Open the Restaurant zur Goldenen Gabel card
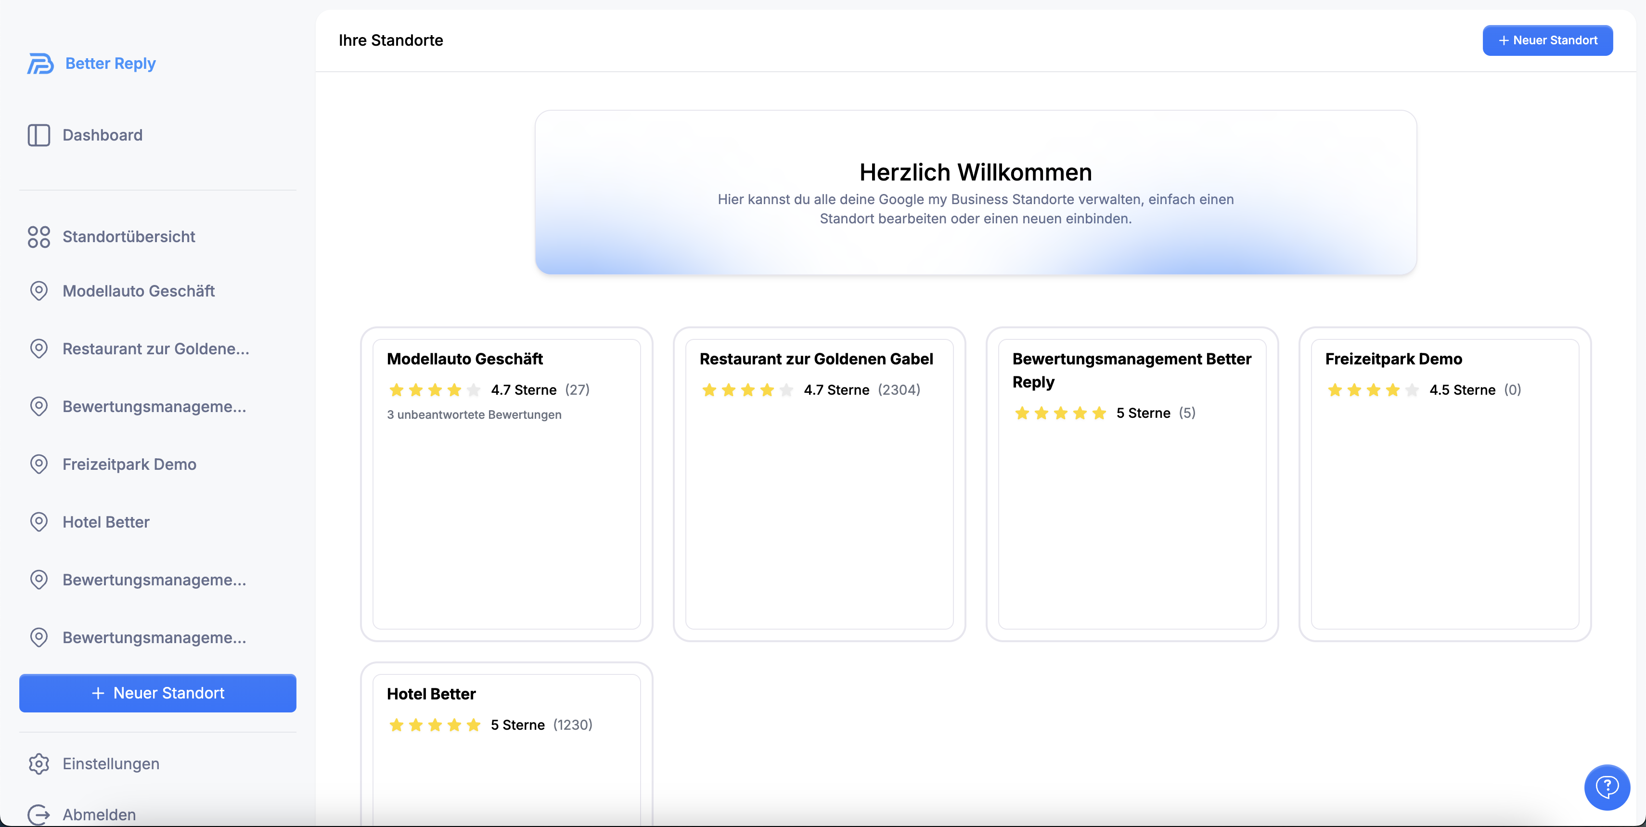This screenshot has width=1646, height=827. click(819, 484)
